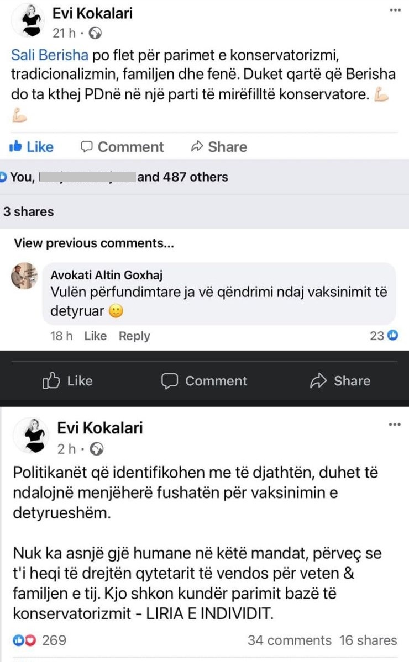
Task: Open the 34 comments link
Action: 289,640
